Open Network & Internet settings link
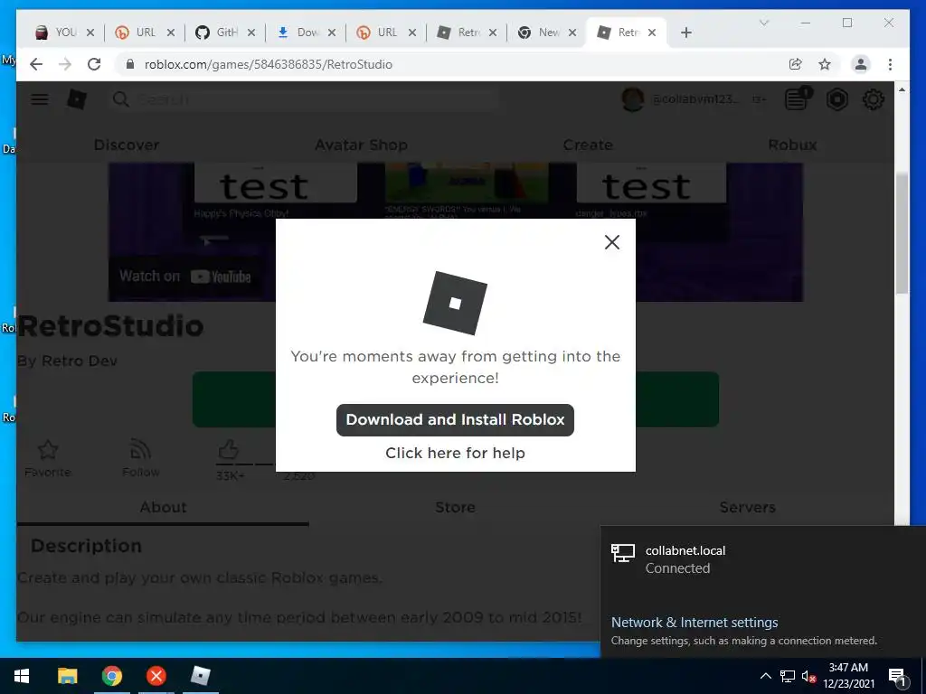Screen dimensions: 926x694 tap(694, 622)
